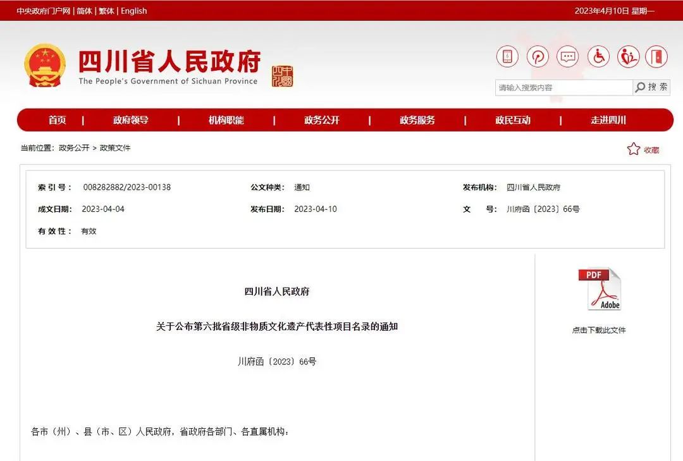Click 政务公开 in the breadcrumb

coord(74,148)
